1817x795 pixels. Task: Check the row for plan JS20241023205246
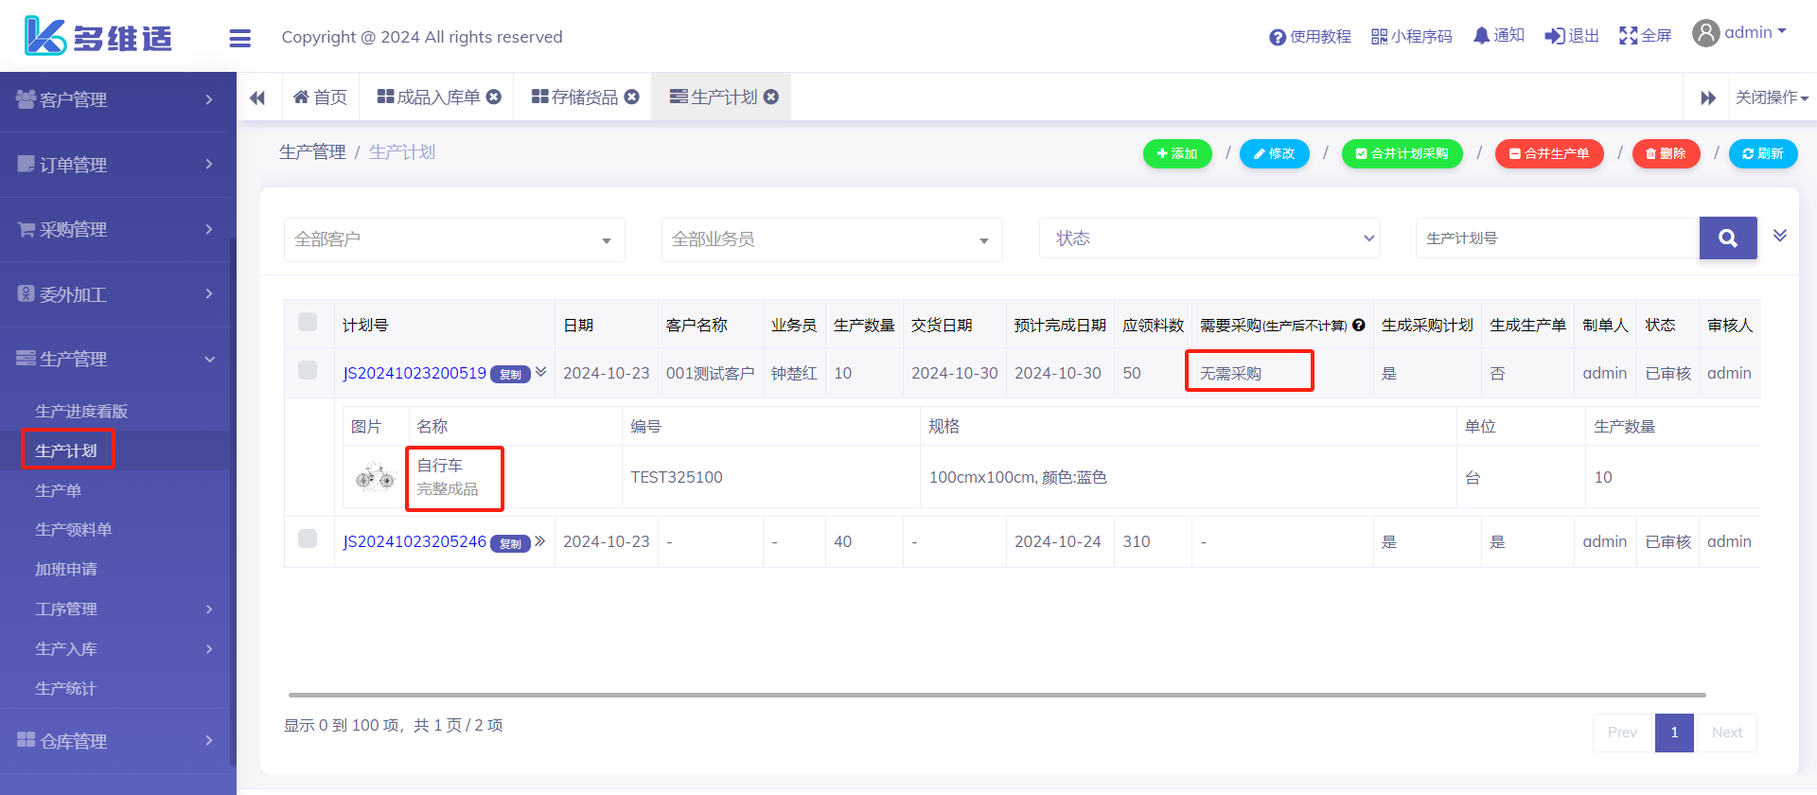coord(308,539)
